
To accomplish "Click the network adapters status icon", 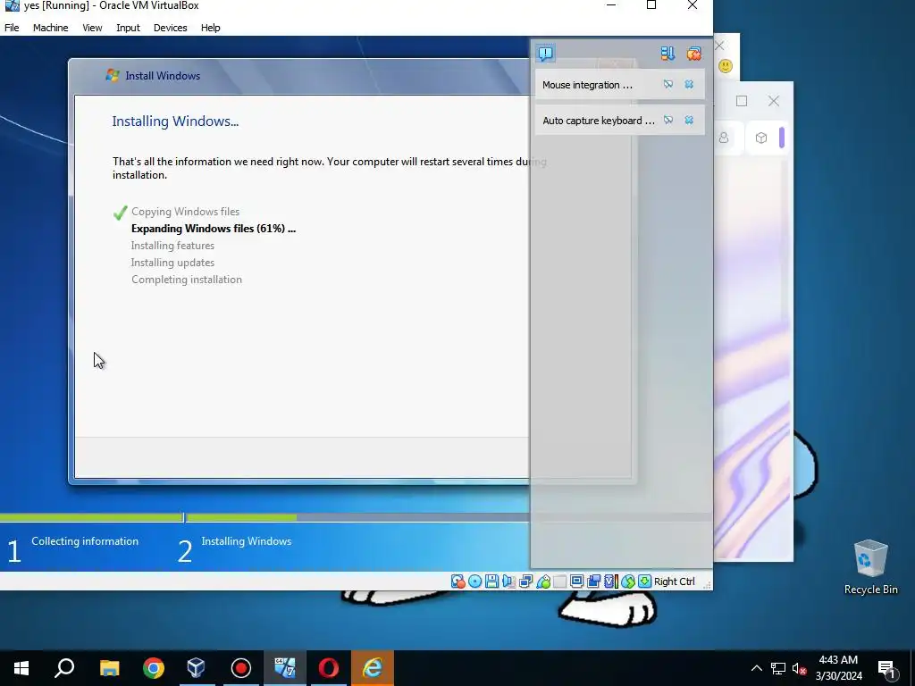I will tap(525, 581).
